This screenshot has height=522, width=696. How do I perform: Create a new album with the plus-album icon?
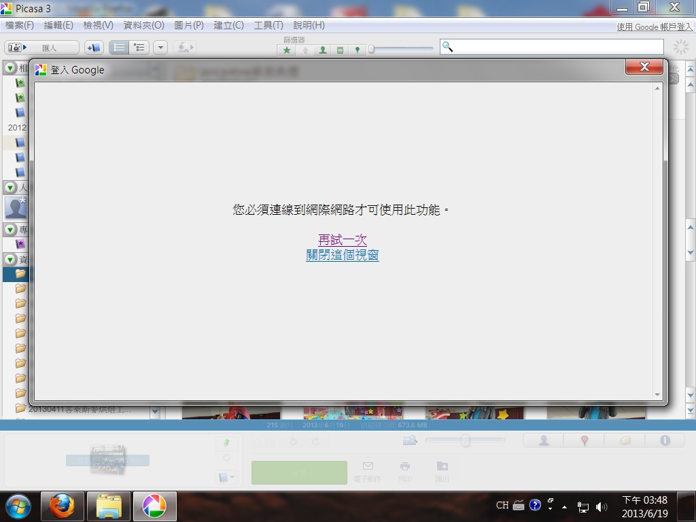tap(94, 48)
